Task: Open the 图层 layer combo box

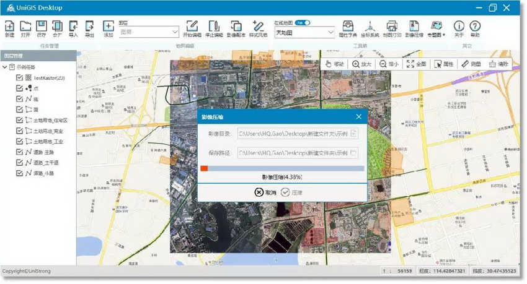Action: click(149, 31)
